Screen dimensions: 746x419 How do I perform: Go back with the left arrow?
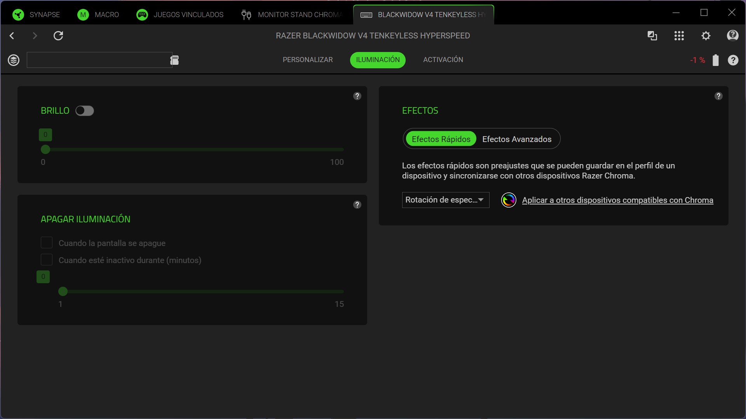pos(12,36)
